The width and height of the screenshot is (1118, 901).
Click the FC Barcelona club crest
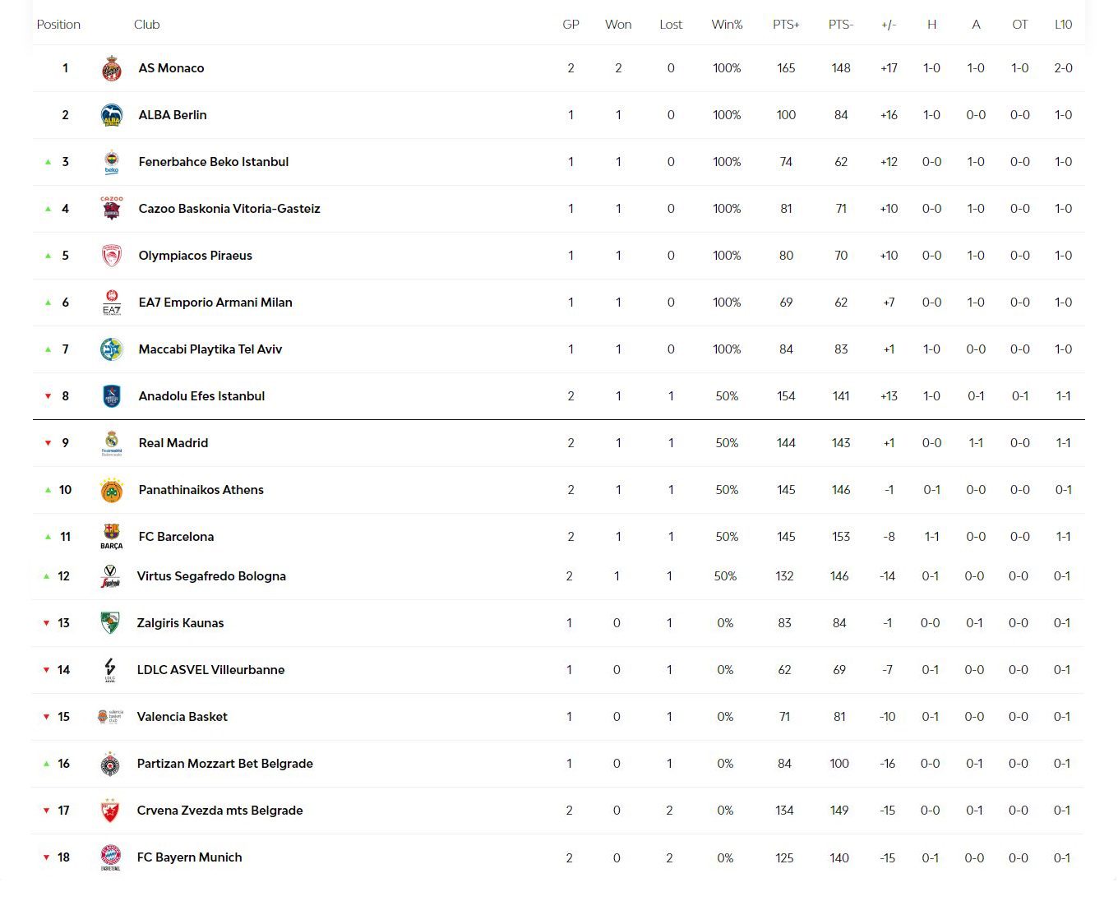point(112,537)
